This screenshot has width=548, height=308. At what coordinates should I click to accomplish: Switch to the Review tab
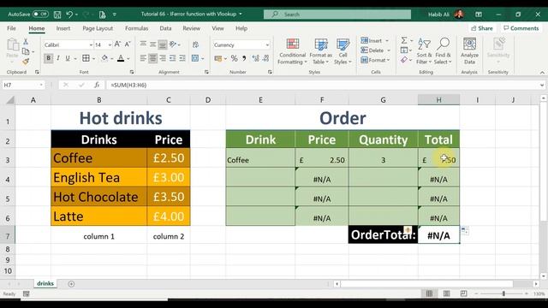pos(191,28)
